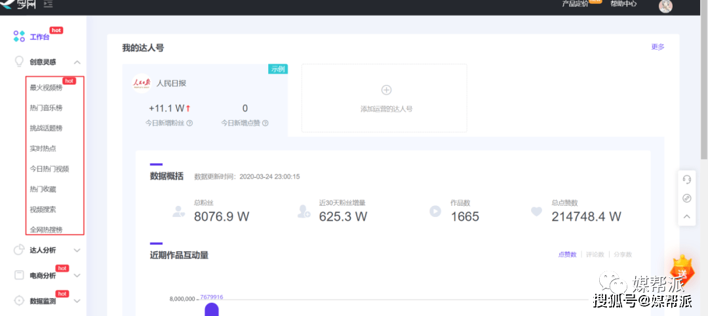The height and width of the screenshot is (316, 708).
Task: Click the purple chart bar
Action: point(212,309)
